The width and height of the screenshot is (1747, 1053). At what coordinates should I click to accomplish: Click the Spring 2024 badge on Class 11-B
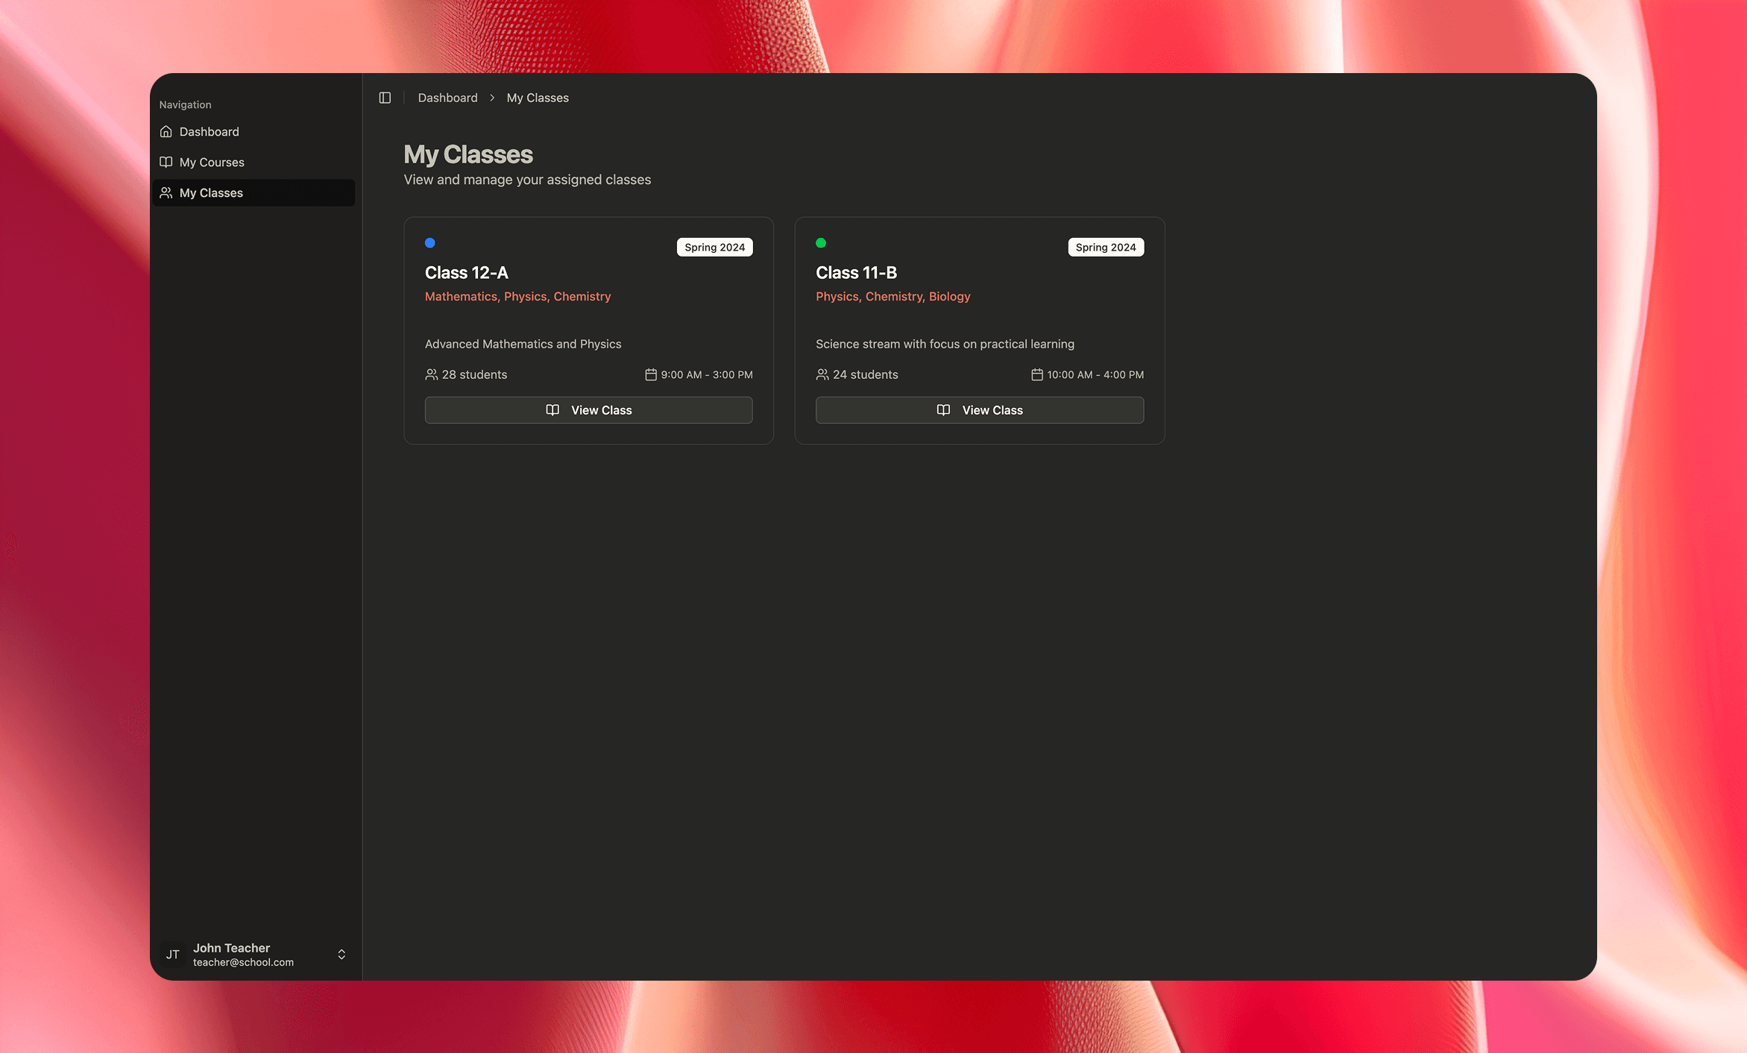pyautogui.click(x=1106, y=247)
